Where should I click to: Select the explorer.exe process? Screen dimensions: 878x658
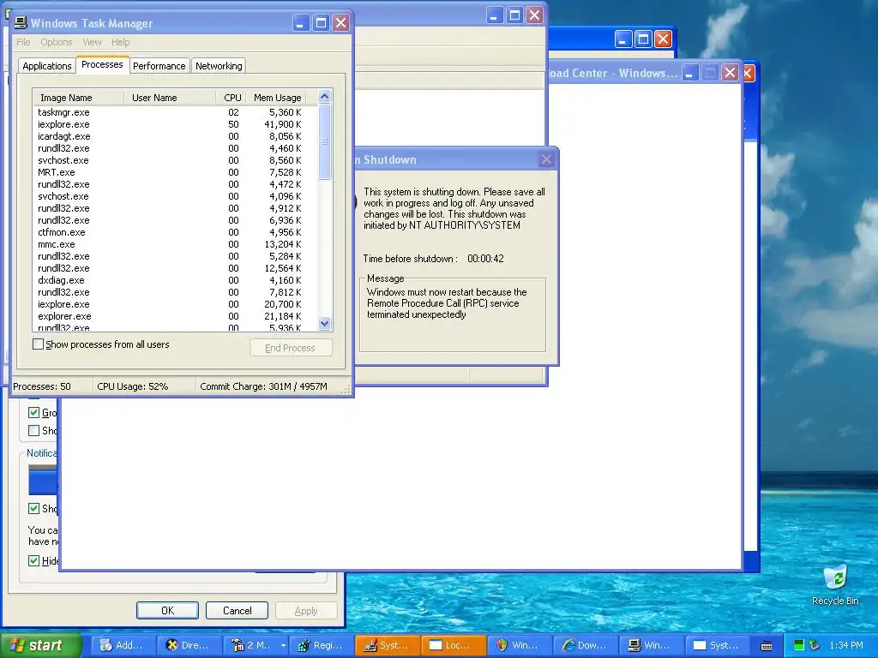pyautogui.click(x=175, y=316)
